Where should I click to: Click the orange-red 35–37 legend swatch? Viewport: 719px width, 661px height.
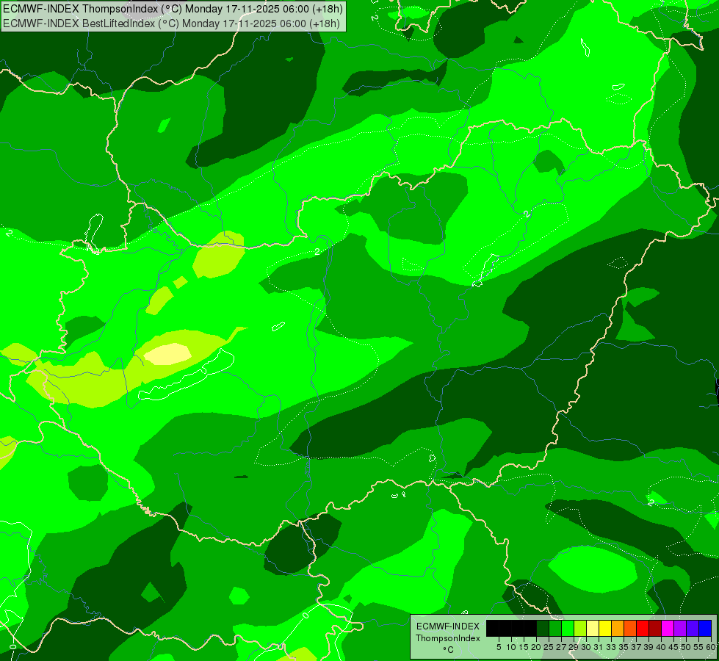tap(630, 628)
